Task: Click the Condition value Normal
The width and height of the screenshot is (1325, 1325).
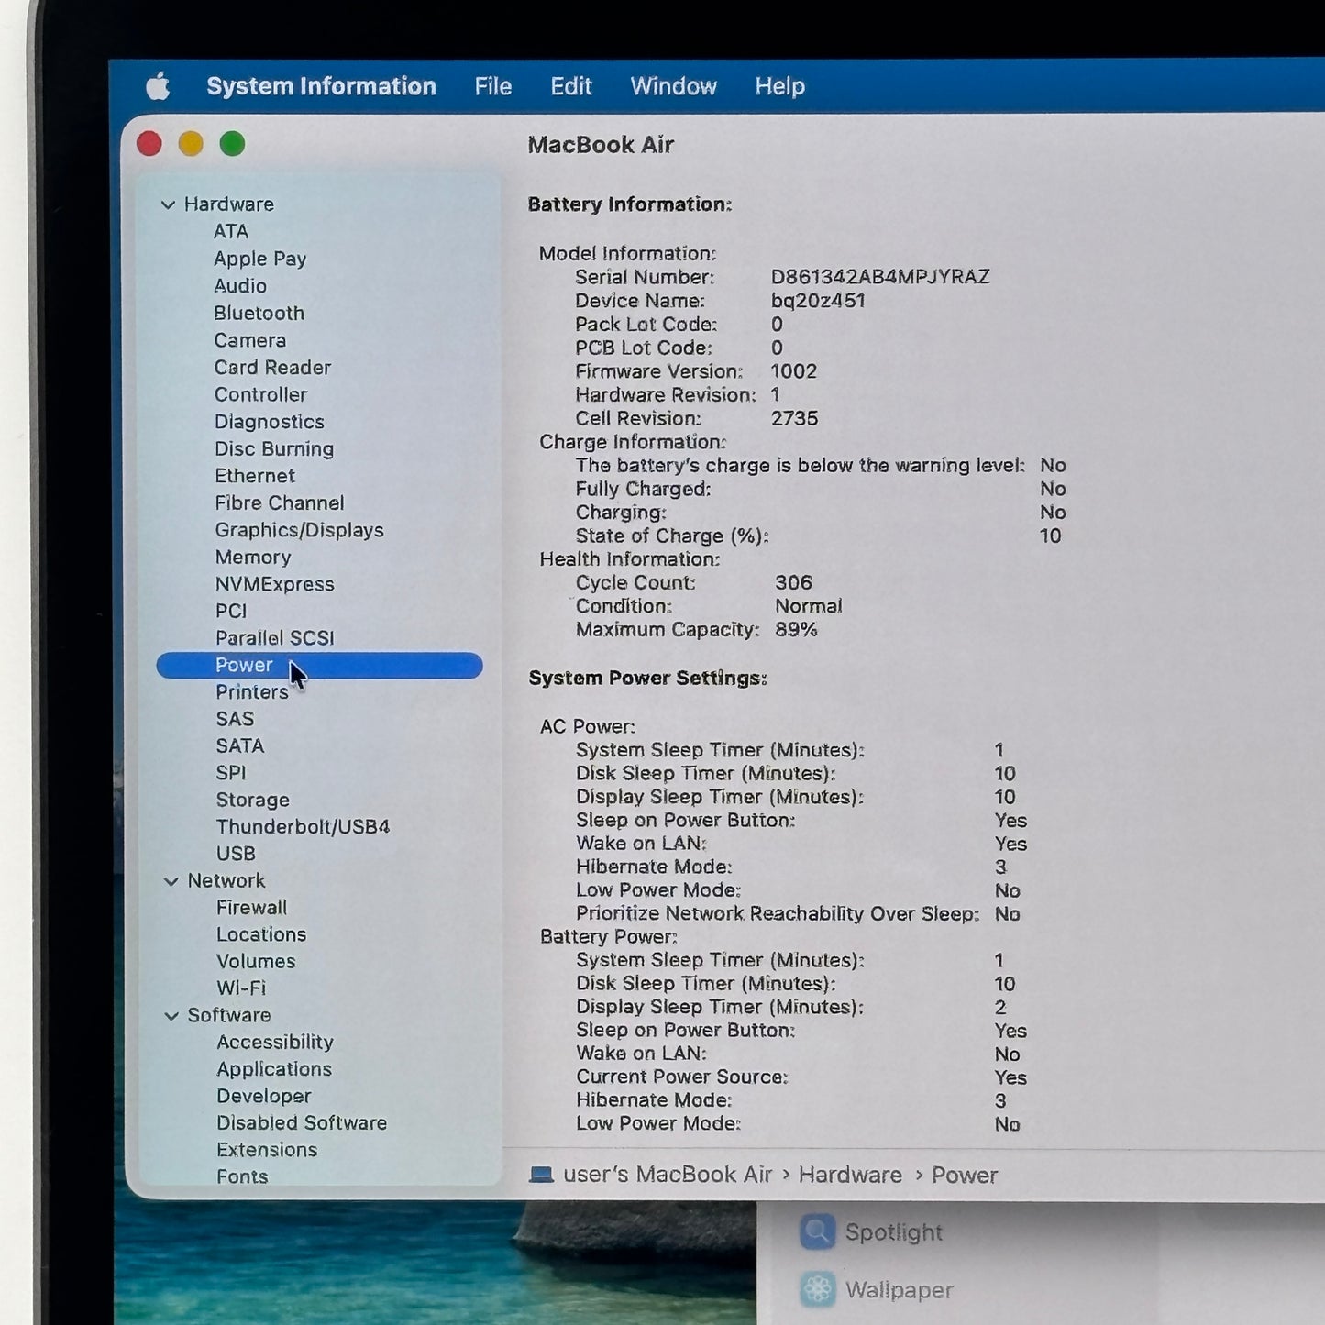Action: pos(808,606)
